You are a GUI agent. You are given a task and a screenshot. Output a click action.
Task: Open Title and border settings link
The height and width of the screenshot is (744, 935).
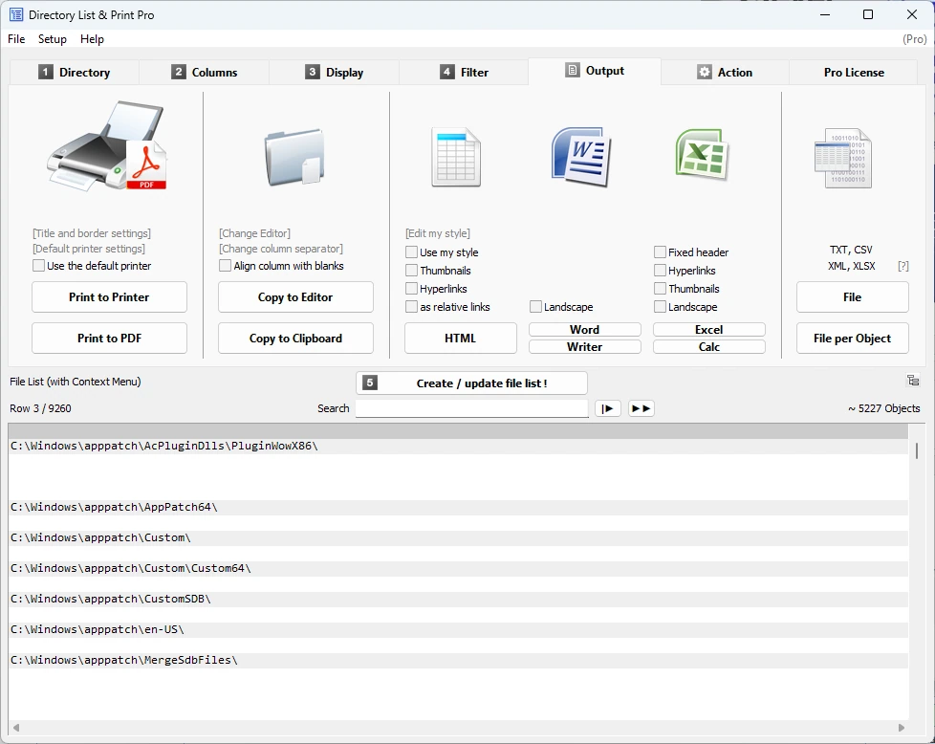click(x=92, y=233)
